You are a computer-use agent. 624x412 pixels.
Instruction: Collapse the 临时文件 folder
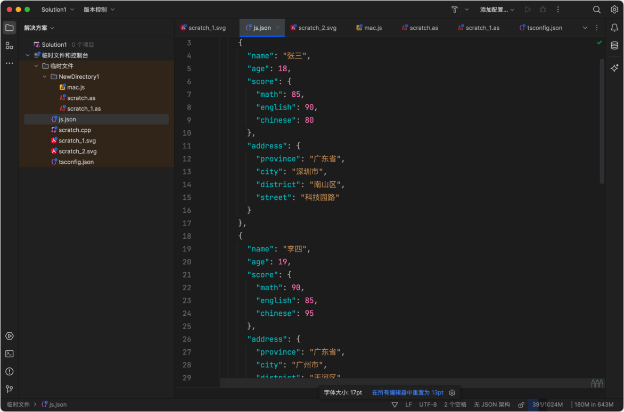click(36, 66)
